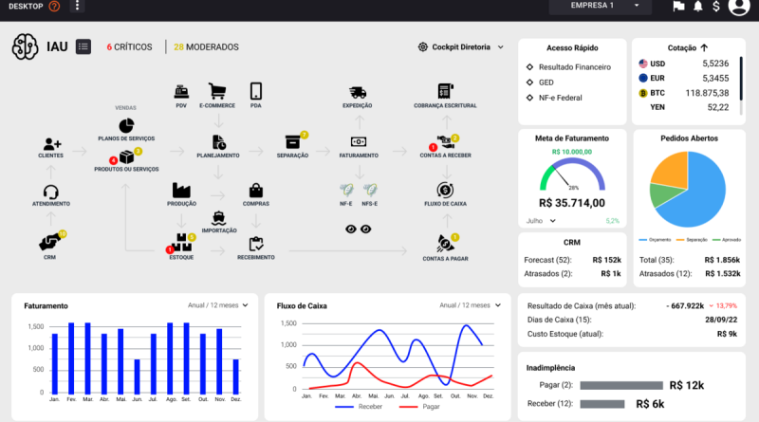Open the Importação ship icon
This screenshot has width=759, height=422.
219,218
